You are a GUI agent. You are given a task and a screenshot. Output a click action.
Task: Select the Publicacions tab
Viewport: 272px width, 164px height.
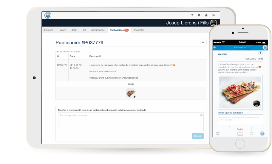[119, 30]
